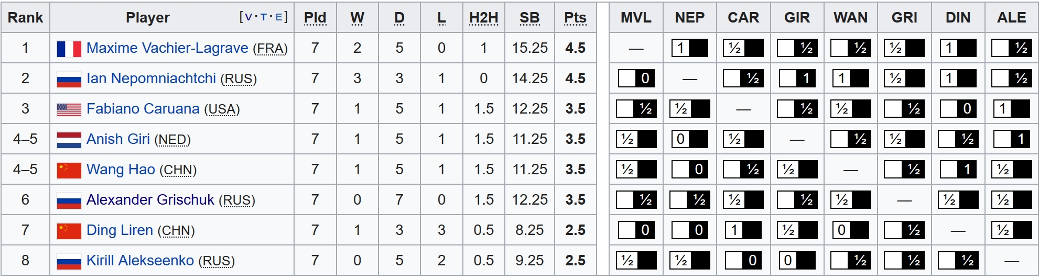This screenshot has height=280, width=1039.
Task: Open Fabiano Caruana's player link
Action: (x=143, y=109)
